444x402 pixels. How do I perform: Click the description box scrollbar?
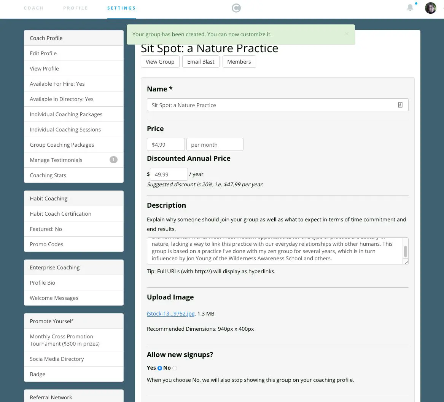click(x=406, y=251)
